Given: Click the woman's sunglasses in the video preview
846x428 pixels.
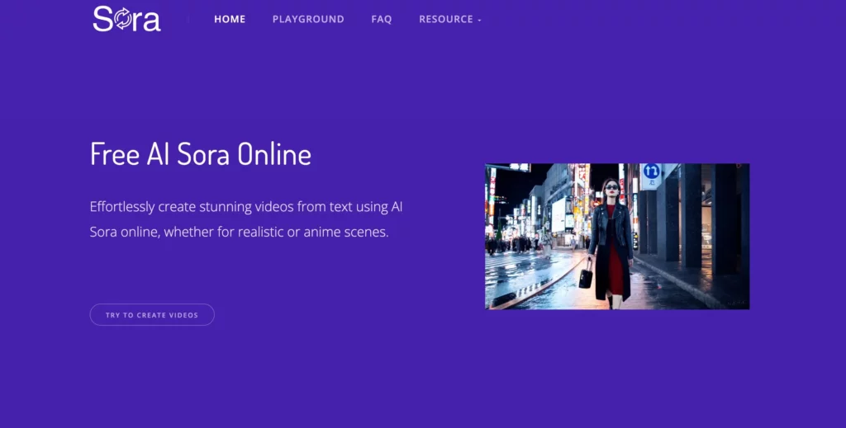Looking at the screenshot, I should click(x=611, y=187).
